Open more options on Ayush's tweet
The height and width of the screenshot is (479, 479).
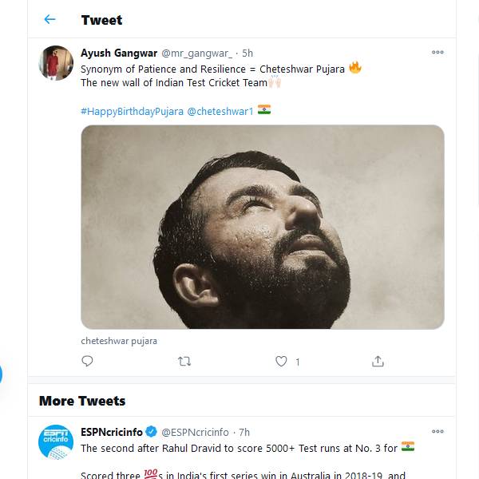(x=437, y=53)
